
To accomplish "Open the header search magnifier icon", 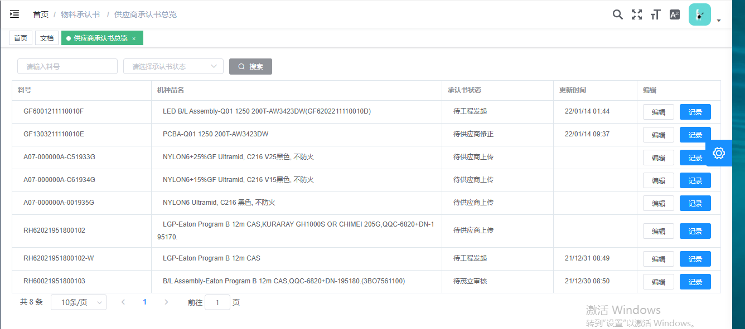I will click(617, 14).
